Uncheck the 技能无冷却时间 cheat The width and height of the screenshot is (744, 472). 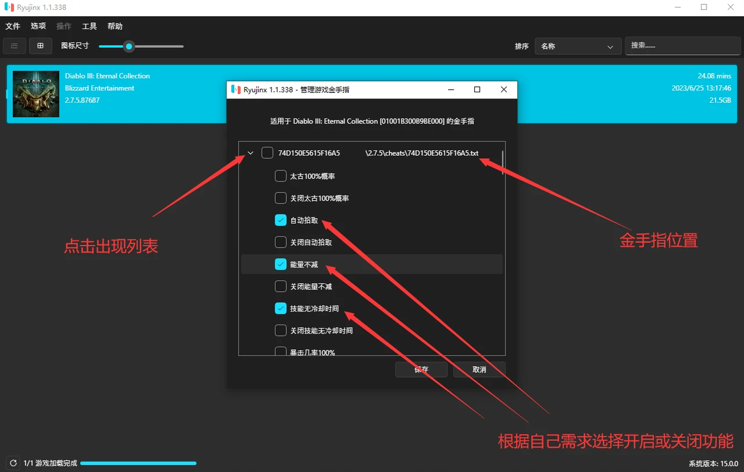280,308
